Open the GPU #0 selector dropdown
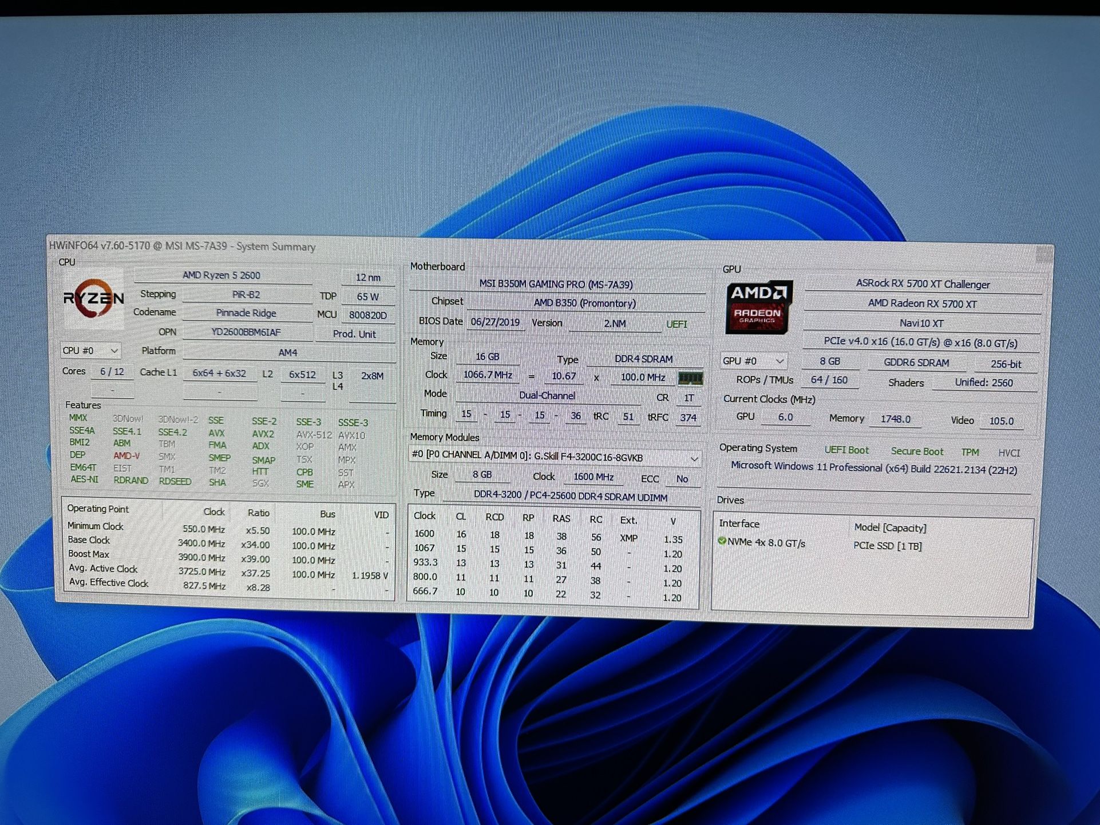1100x825 pixels. tap(753, 361)
